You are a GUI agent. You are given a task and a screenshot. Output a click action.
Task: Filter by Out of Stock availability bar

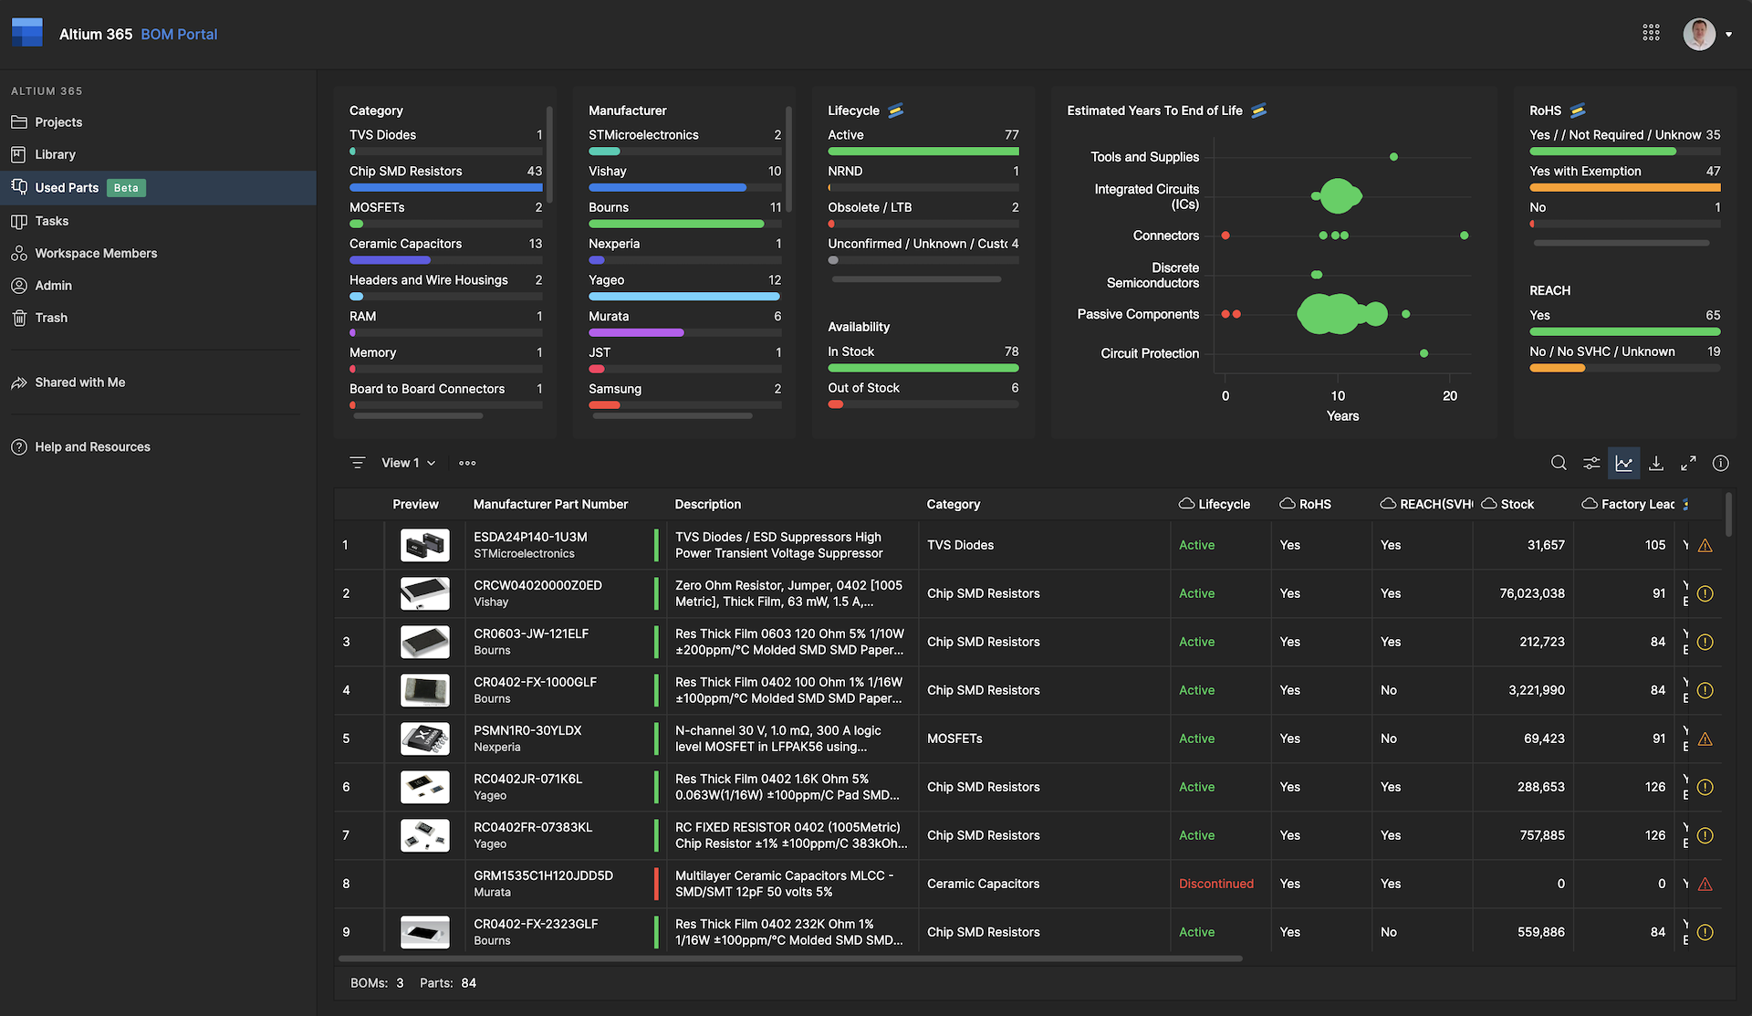[835, 404]
